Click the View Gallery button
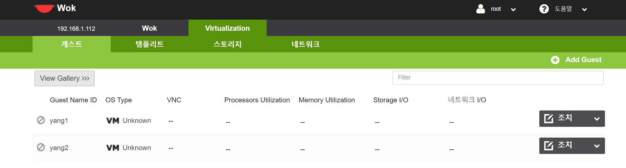 coord(64,78)
